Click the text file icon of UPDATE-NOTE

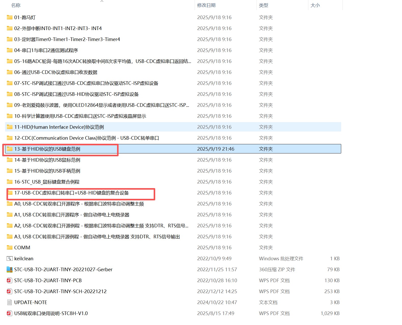(10, 302)
